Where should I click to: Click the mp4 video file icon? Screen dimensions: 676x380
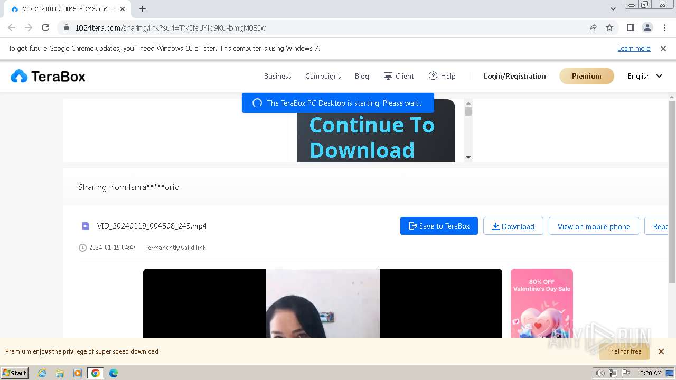[86, 226]
